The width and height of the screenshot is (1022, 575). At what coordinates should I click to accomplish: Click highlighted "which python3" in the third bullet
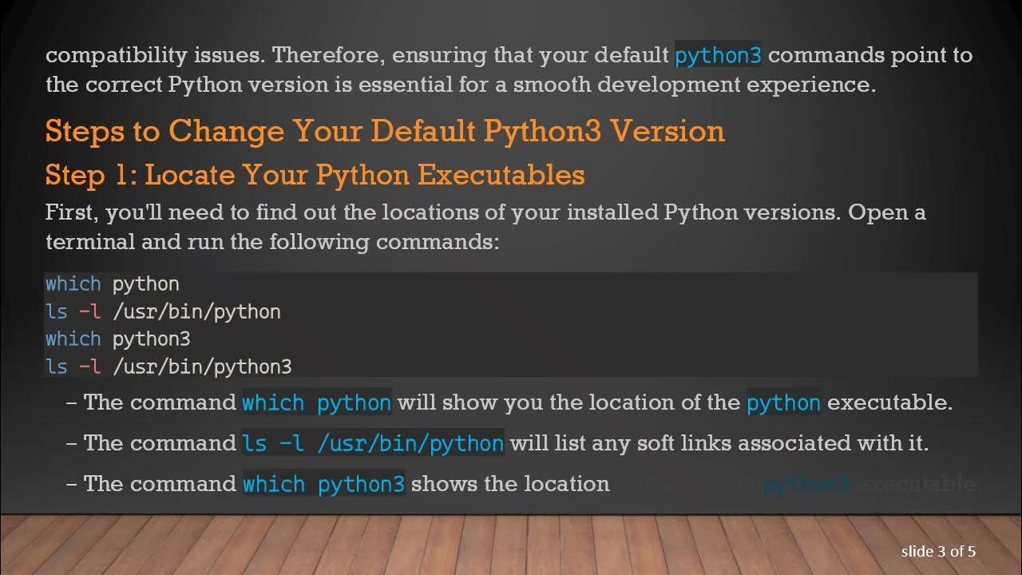pos(323,484)
